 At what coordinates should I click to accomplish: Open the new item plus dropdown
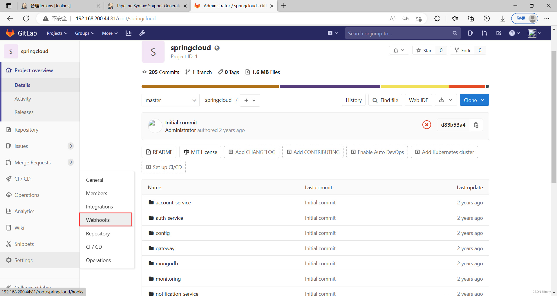333,33
